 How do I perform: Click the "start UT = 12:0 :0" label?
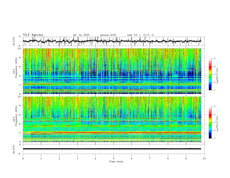coord(140,35)
